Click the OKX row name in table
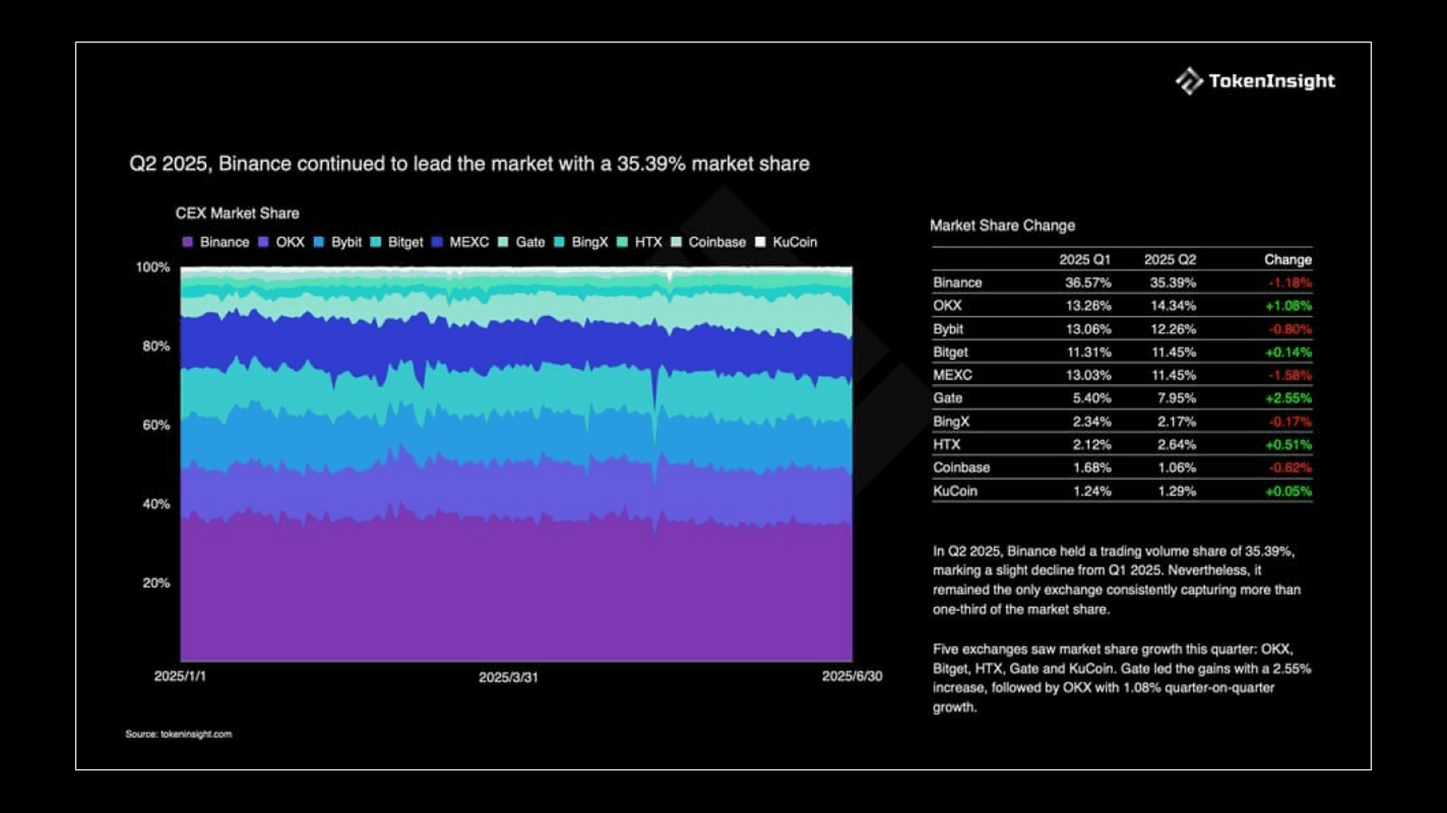Viewport: 1447px width, 813px height. point(947,306)
